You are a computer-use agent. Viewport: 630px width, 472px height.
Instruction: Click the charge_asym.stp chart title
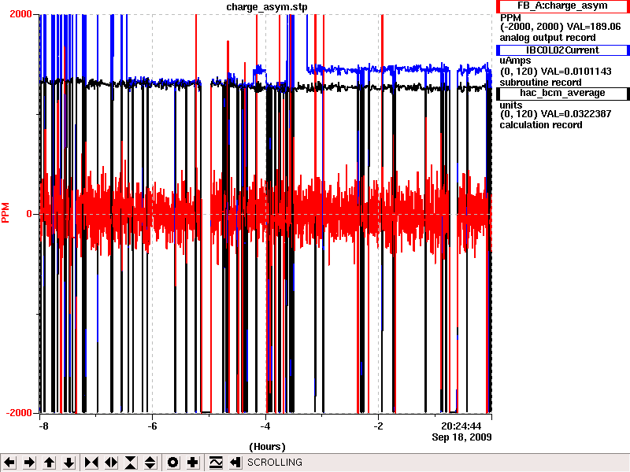coord(267,7)
